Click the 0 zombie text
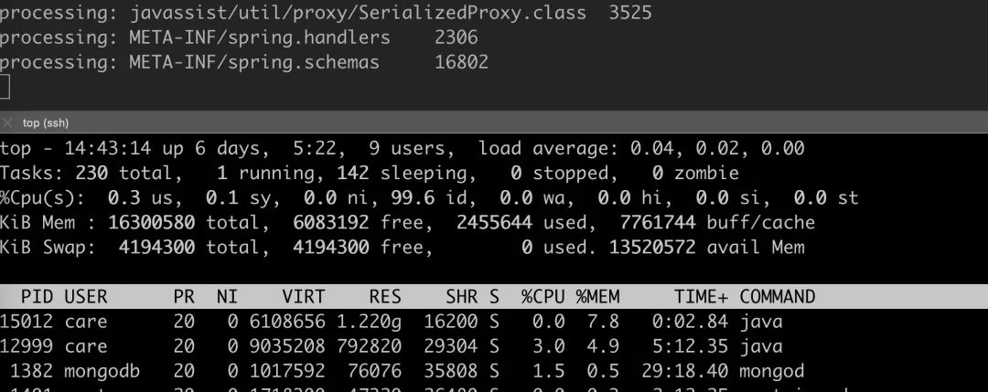Viewport: 988px width, 392px height. (695, 173)
